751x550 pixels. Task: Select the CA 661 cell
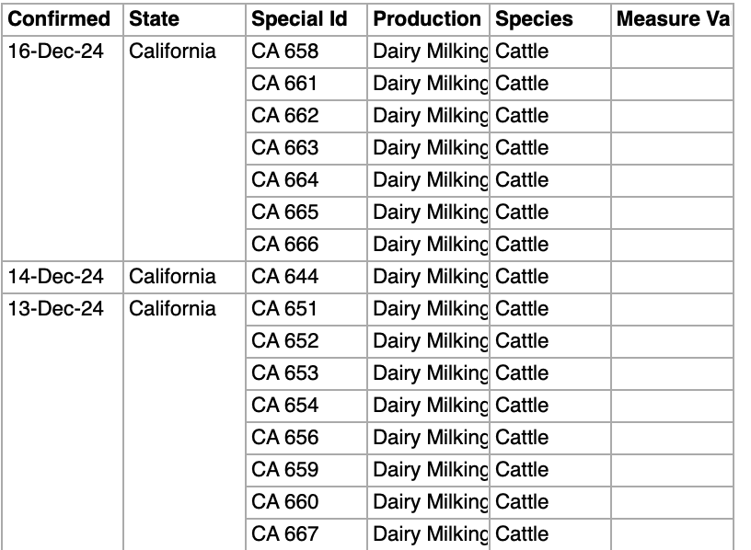285,84
